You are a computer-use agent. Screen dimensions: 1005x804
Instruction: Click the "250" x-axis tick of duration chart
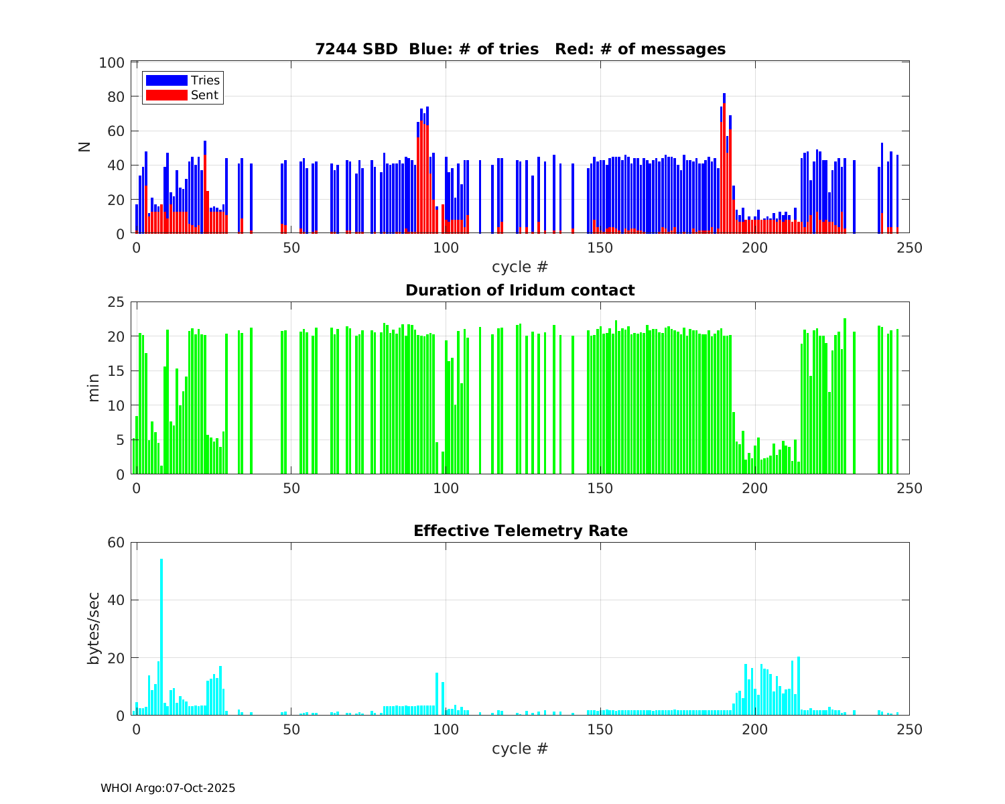(909, 488)
